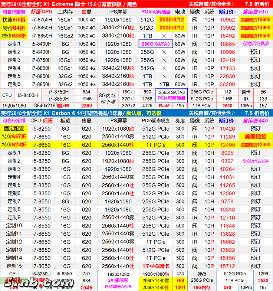Select the 银色无杜比屏 note

[x=256, y=161]
